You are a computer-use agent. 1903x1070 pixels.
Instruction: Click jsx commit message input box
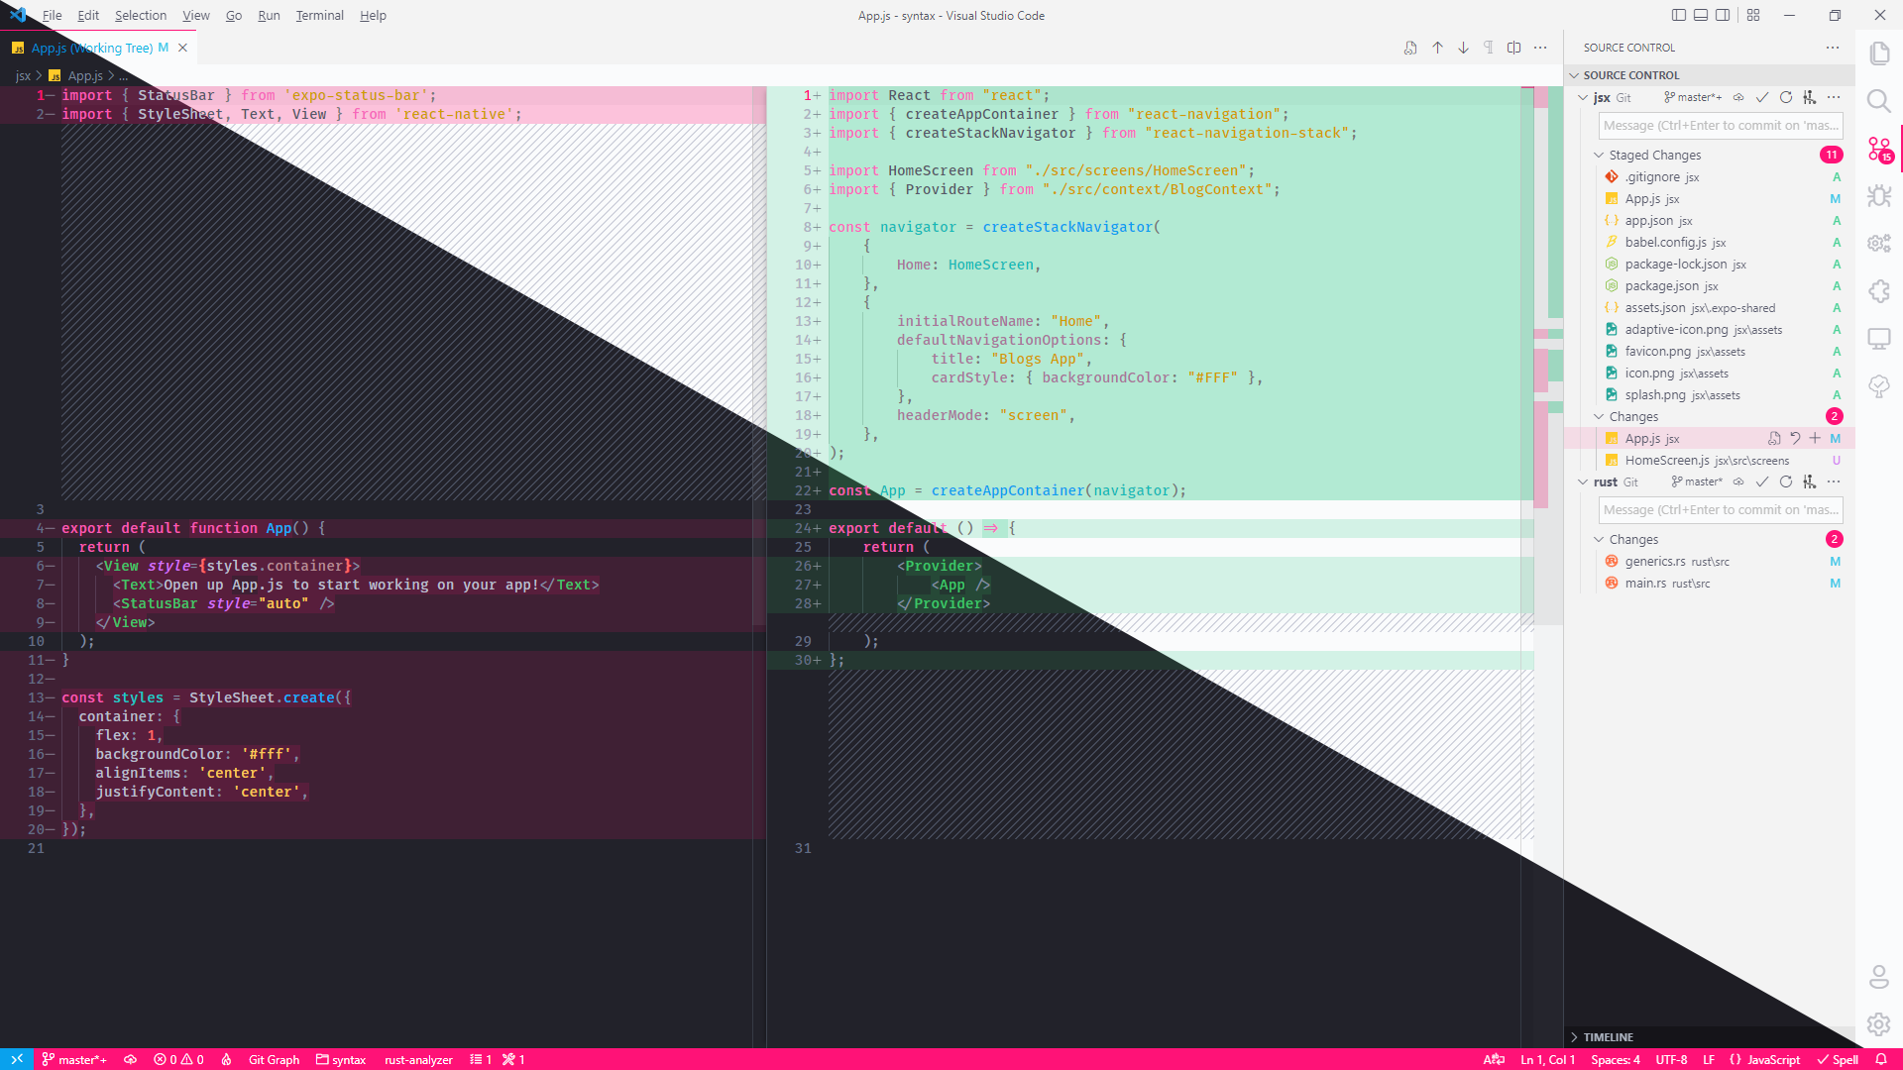(1721, 126)
